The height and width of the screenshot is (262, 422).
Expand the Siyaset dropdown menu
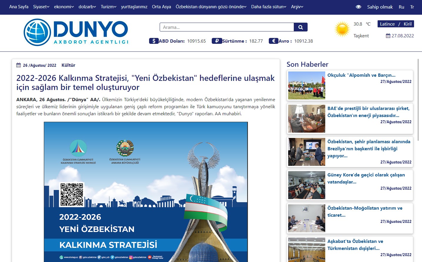41,7
